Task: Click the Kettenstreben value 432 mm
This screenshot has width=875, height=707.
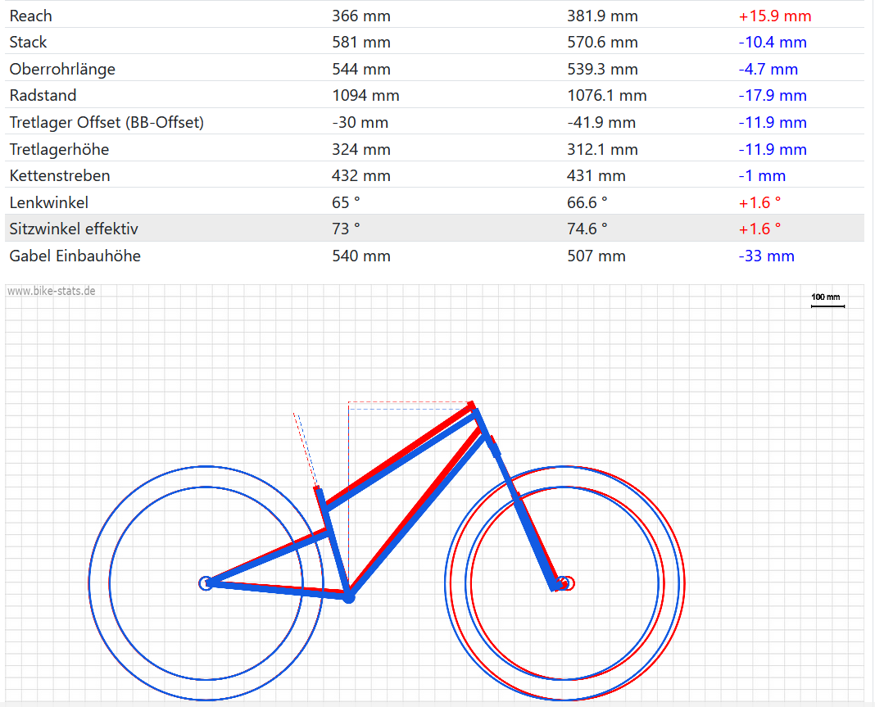Action: click(360, 175)
